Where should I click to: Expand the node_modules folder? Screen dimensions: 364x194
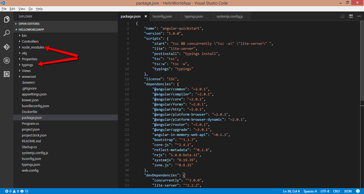click(x=33, y=47)
